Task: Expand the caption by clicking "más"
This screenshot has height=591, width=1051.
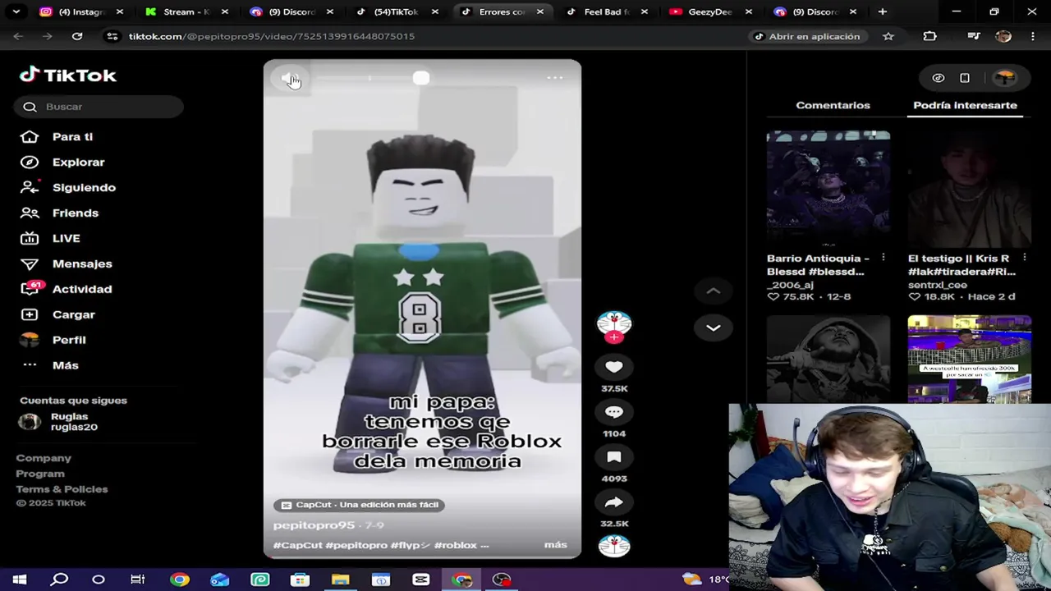Action: [556, 545]
